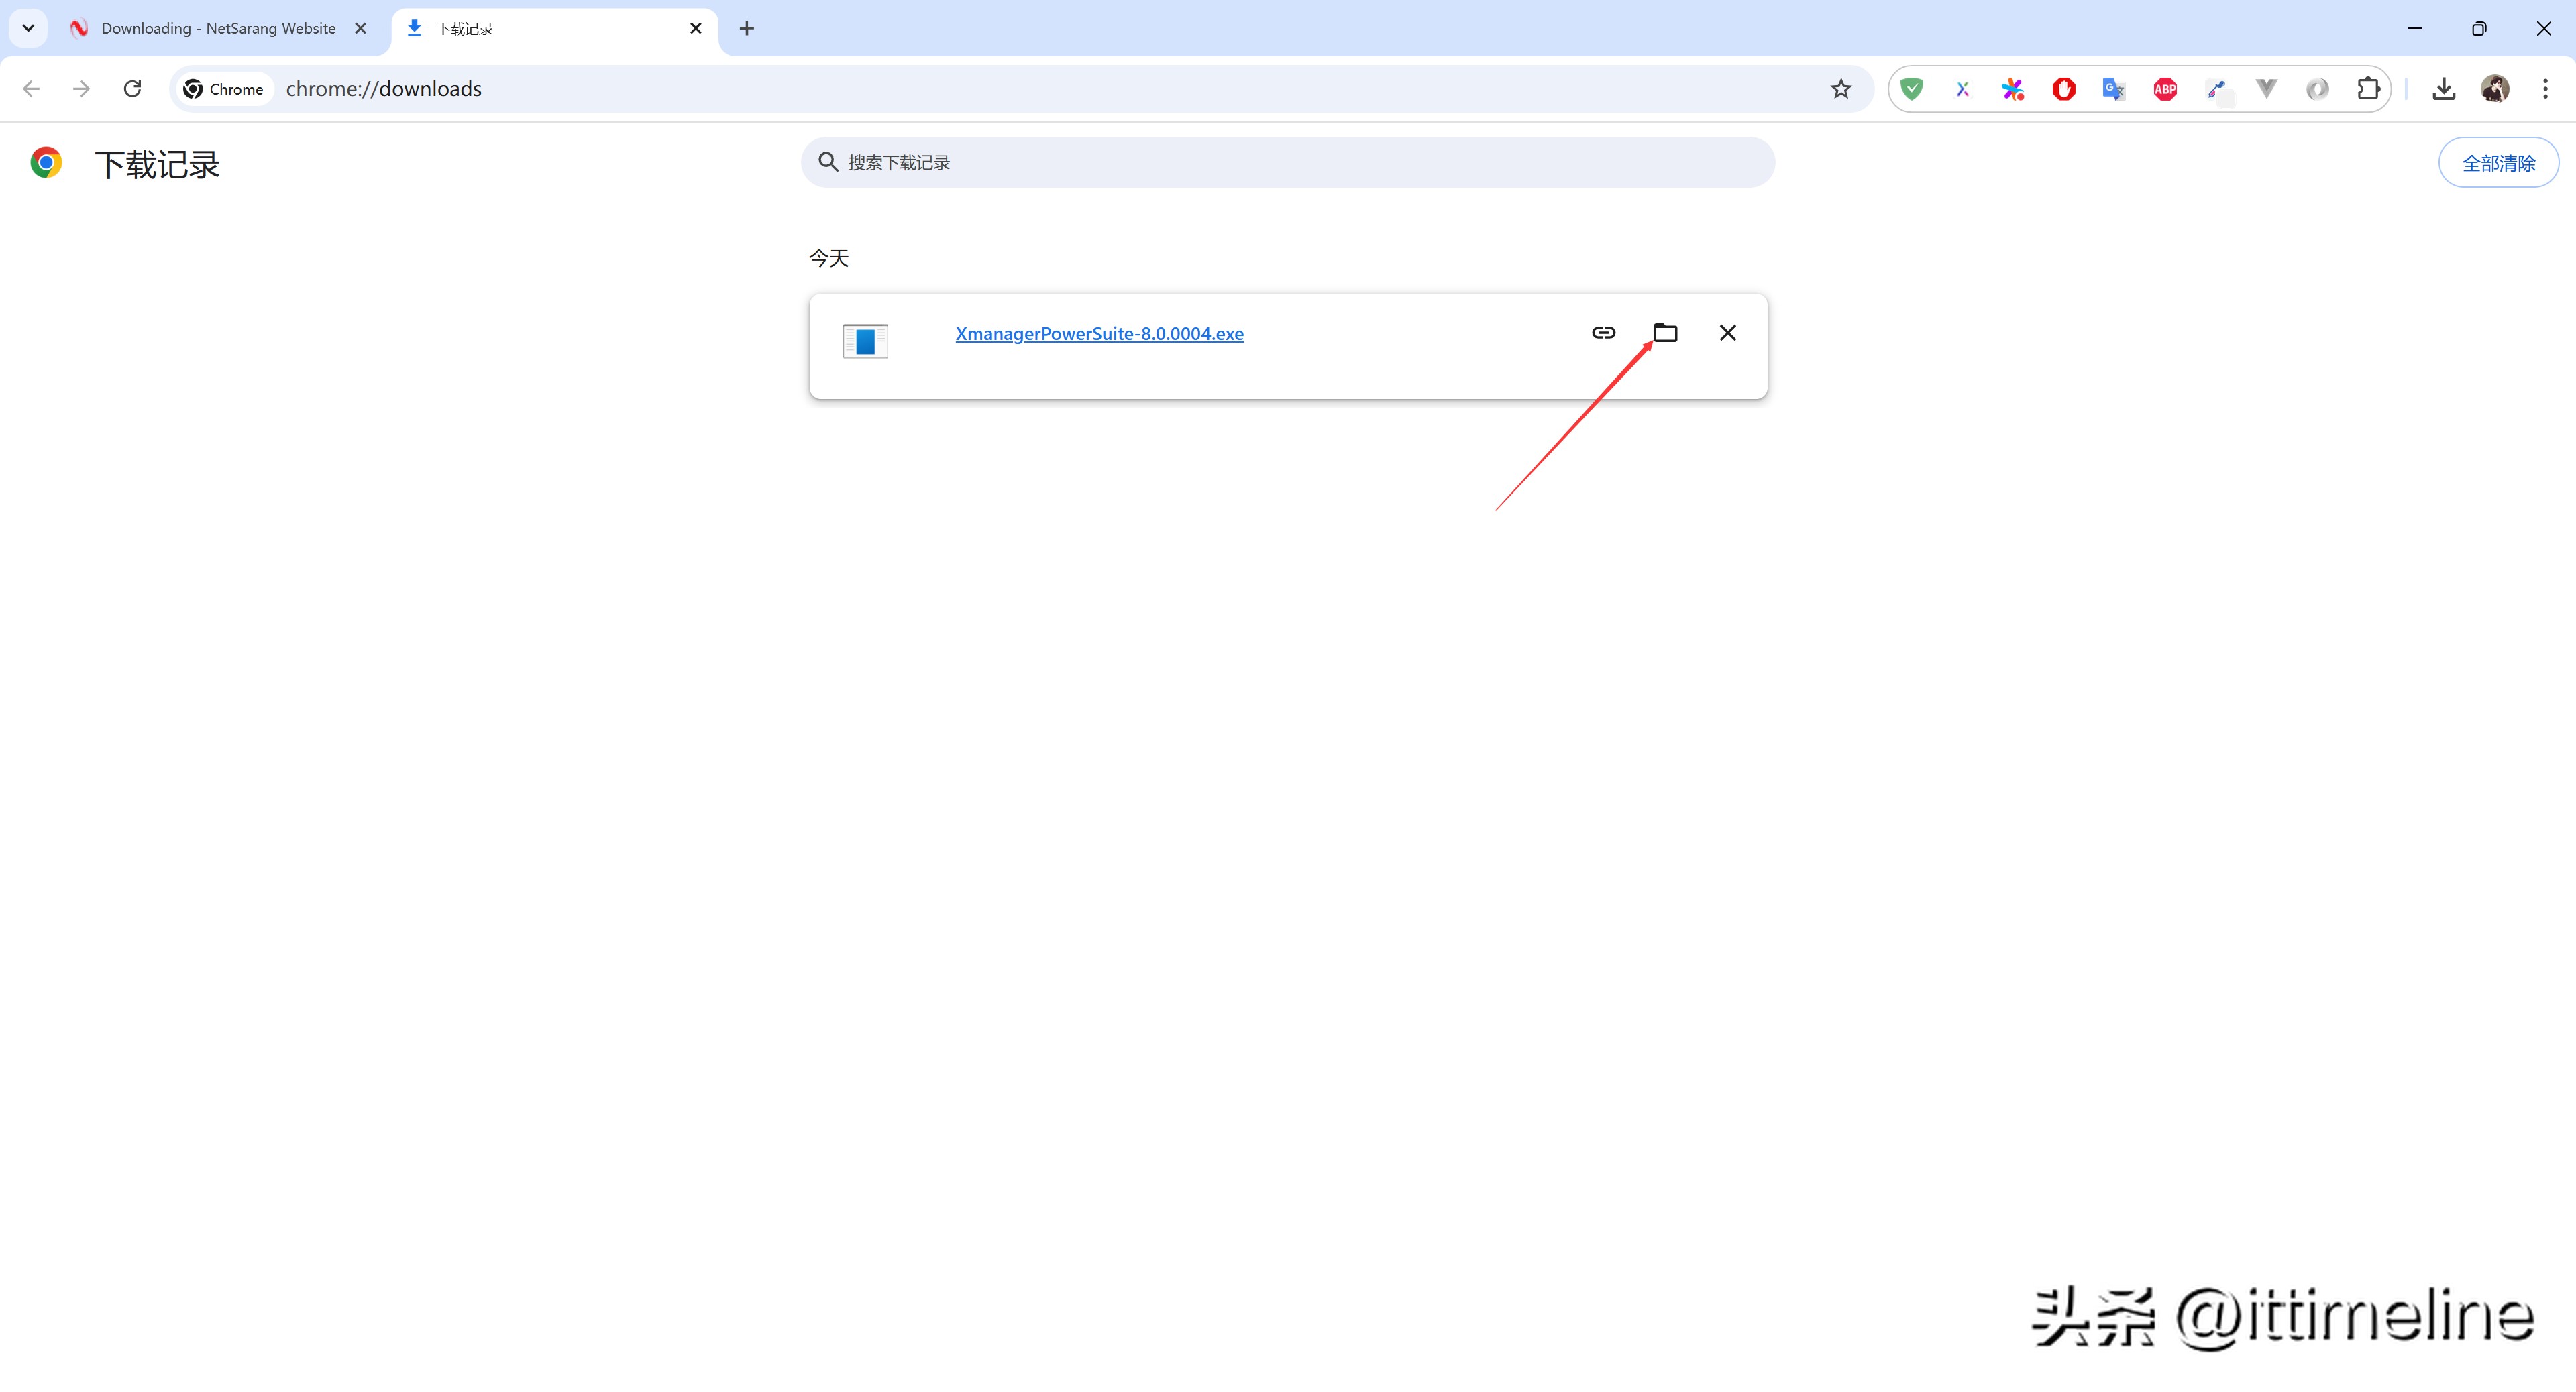Open the user profile avatar
The height and width of the screenshot is (1392, 2576).
[x=2494, y=89]
